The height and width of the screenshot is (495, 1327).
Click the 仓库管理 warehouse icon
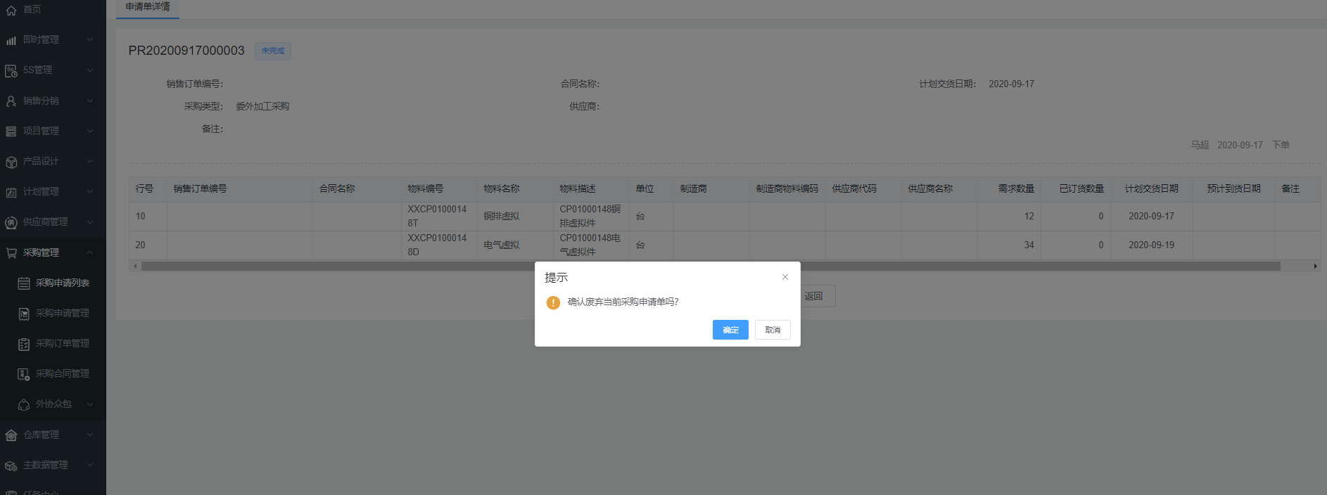[11, 435]
